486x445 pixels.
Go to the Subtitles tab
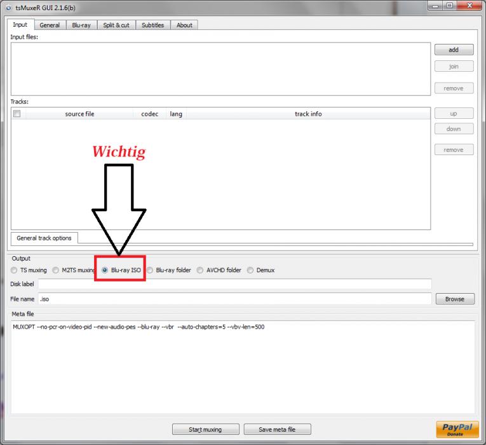(x=152, y=25)
